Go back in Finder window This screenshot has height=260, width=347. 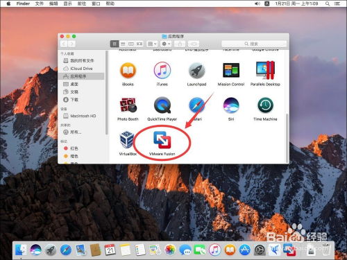(64, 44)
